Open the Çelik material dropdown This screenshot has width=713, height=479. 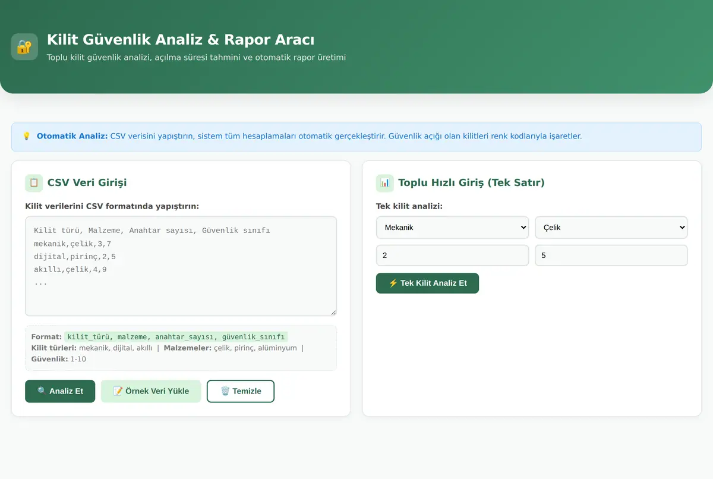611,227
